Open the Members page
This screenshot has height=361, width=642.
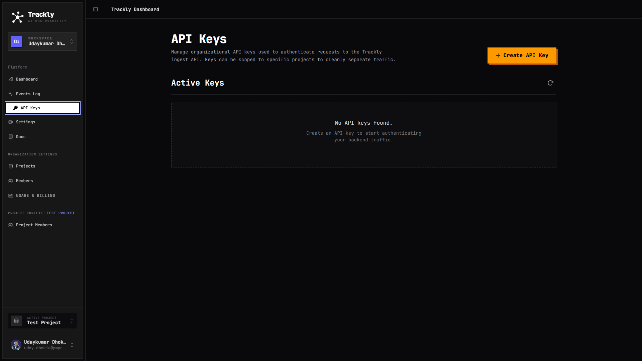pyautogui.click(x=24, y=181)
